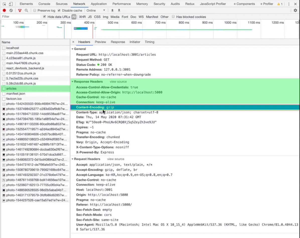Open the Online throttling dropdown
Image resolution: width=300 pixels, height=238 pixels.
(x=96, y=10)
